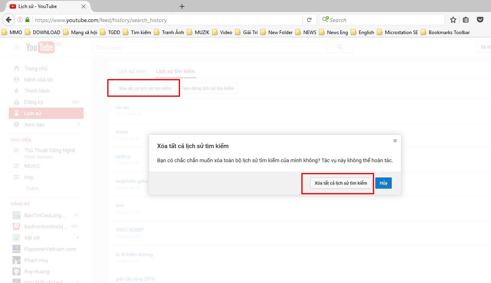Select Lịch sử in sidebar

(x=46, y=113)
